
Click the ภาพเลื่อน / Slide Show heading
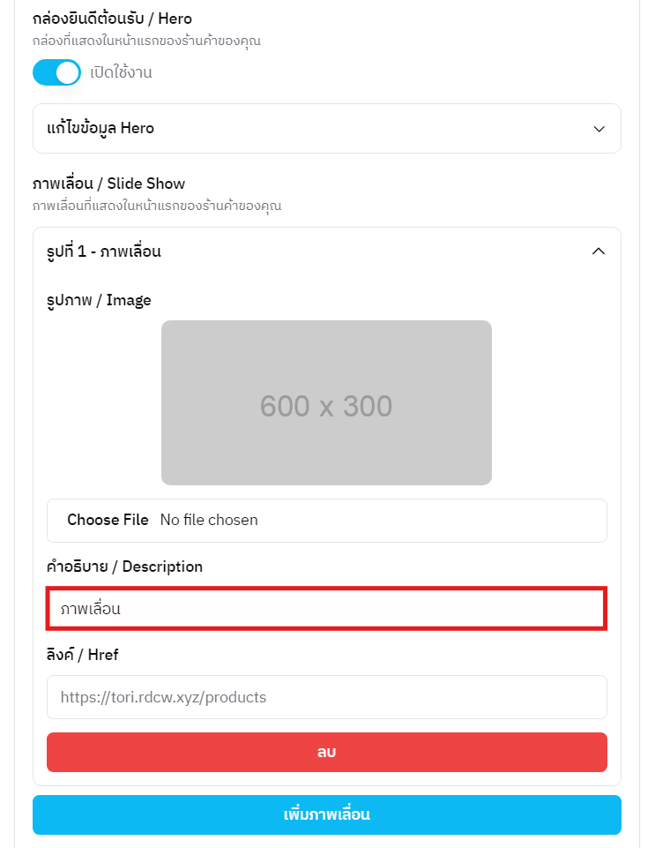108,184
